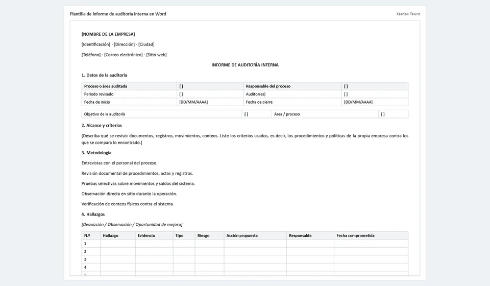490x286 pixels.
Task: Click the heading "2. Alcance y criterios"
Action: (x=102, y=125)
